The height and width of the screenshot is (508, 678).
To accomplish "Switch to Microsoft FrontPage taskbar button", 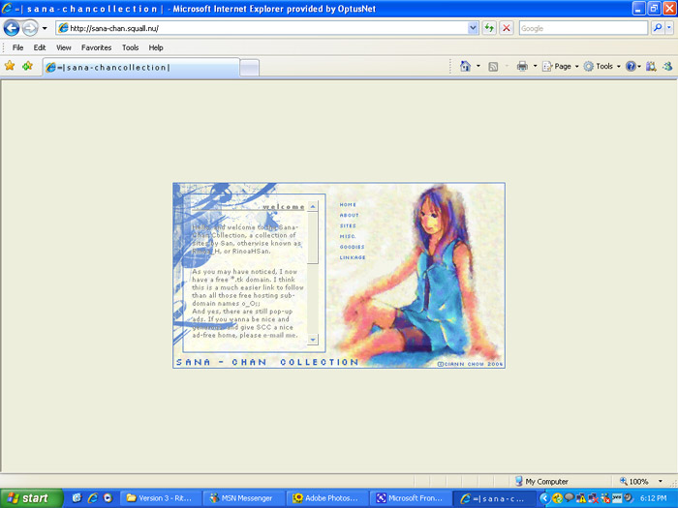I will pos(410,498).
